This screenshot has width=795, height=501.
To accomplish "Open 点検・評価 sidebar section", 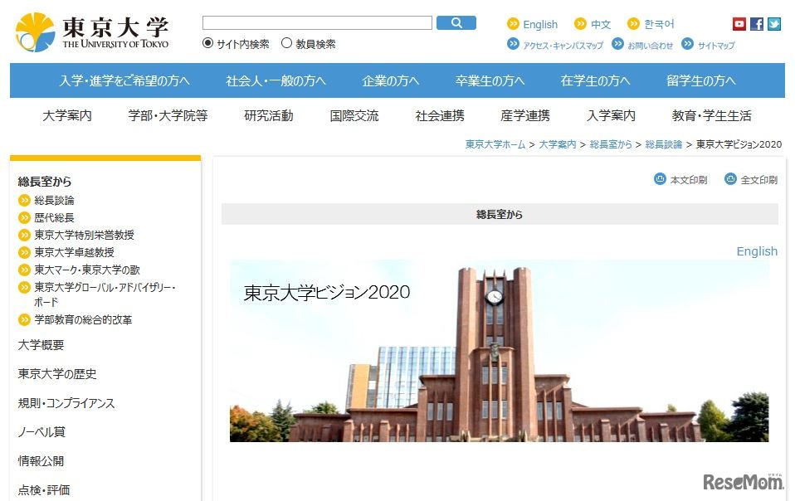I will [x=44, y=490].
